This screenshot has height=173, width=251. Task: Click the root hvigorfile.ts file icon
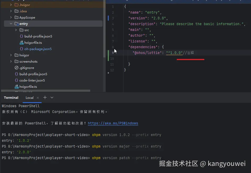click(x=17, y=87)
